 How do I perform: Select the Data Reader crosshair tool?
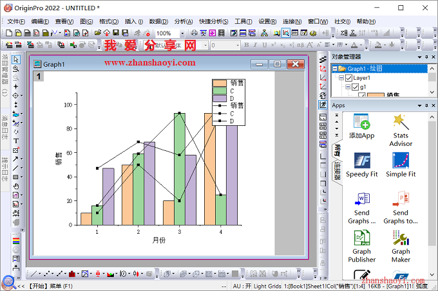point(15,96)
